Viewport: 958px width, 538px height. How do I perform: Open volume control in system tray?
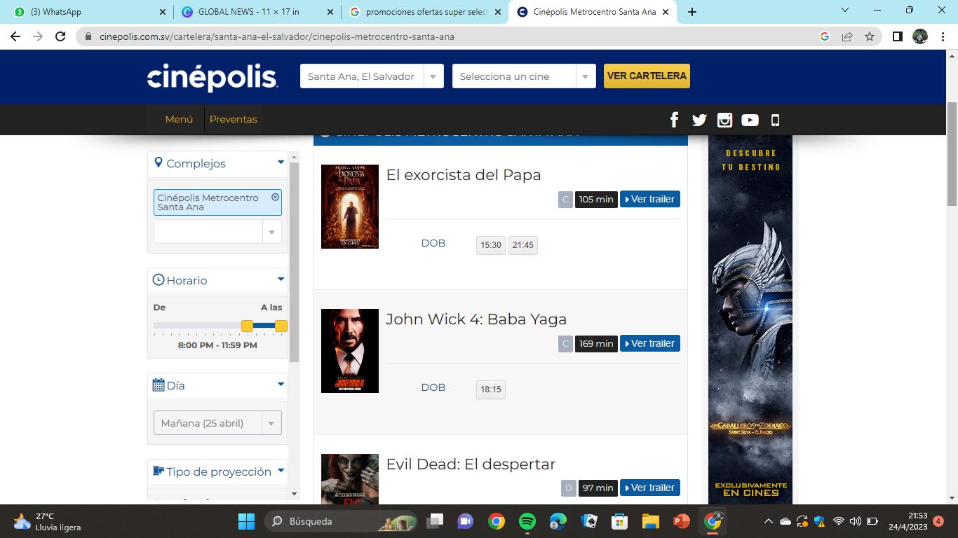click(855, 521)
